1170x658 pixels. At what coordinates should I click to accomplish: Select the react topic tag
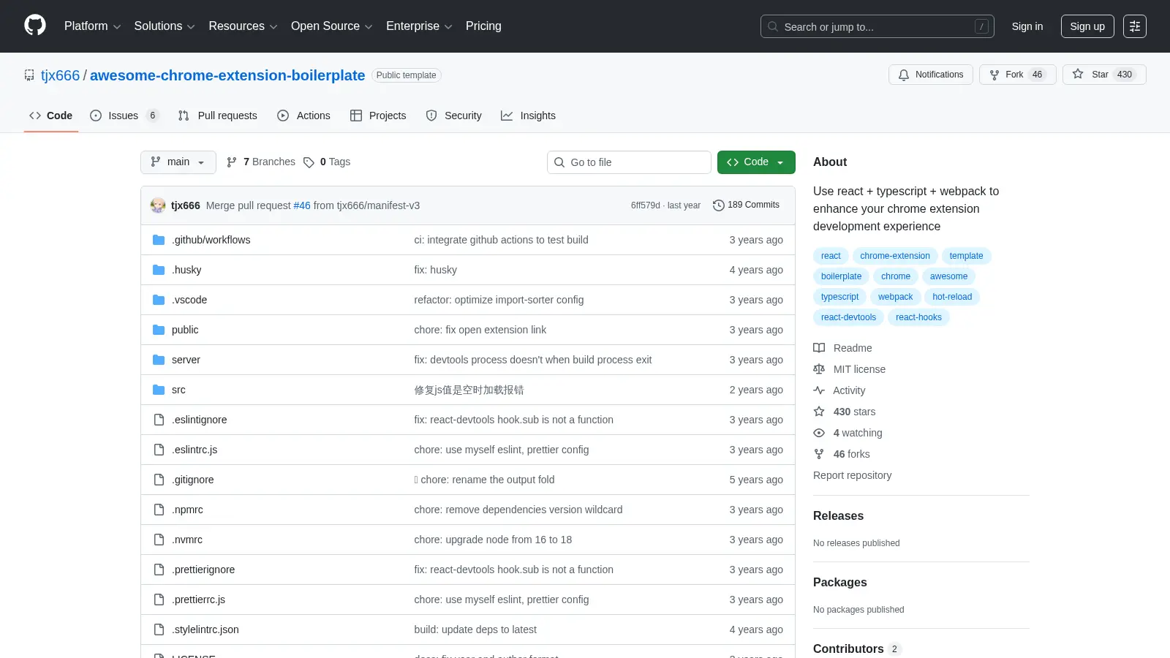coord(831,256)
